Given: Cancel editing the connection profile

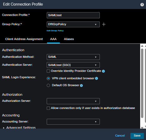Looking at the screenshot, I should (120, 135).
